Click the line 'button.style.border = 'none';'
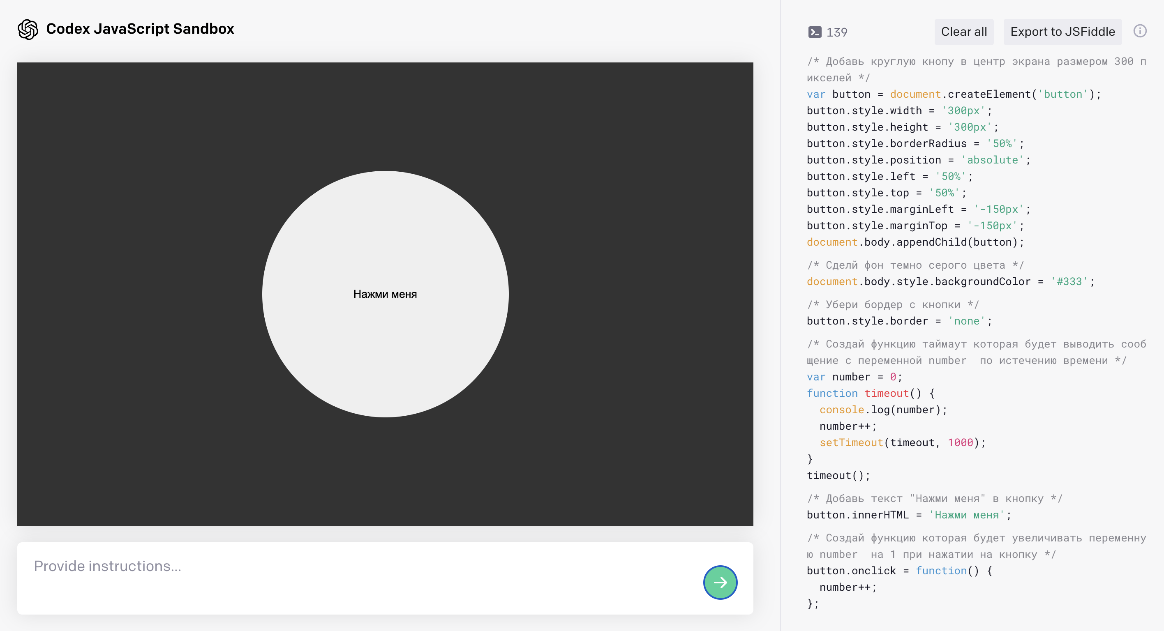 pyautogui.click(x=899, y=321)
